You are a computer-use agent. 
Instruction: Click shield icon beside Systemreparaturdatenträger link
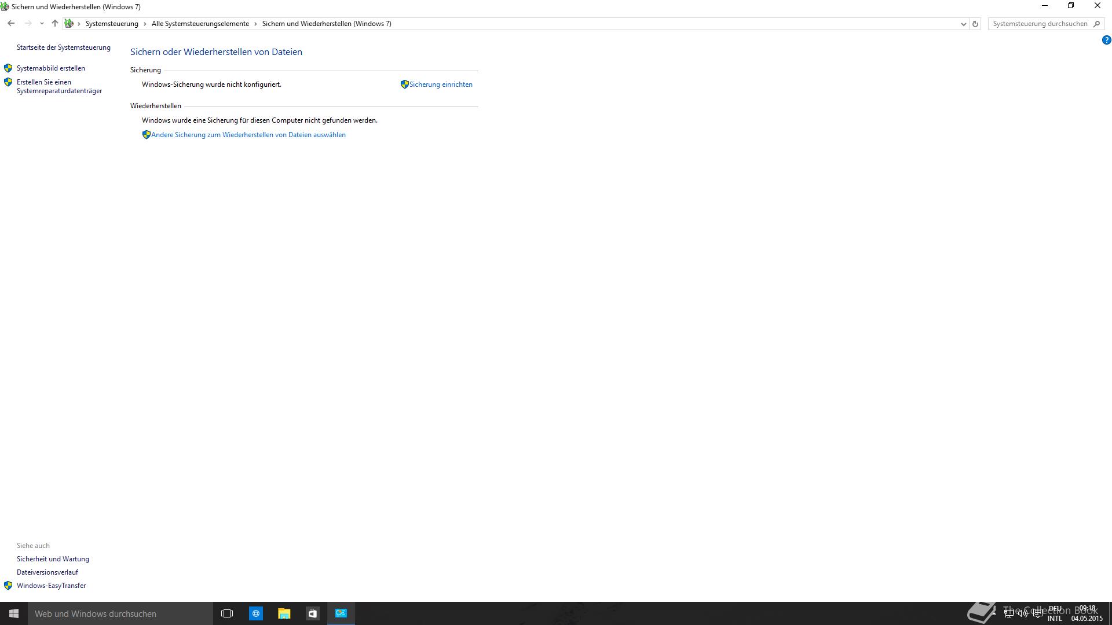(8, 82)
